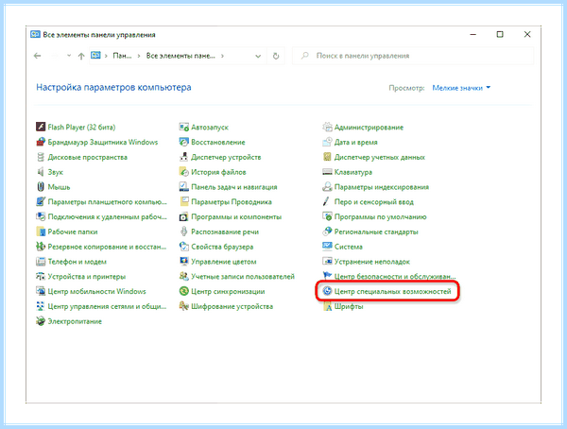
Task: Open Центр безопасности и обслуживан... link
Action: tap(395, 276)
